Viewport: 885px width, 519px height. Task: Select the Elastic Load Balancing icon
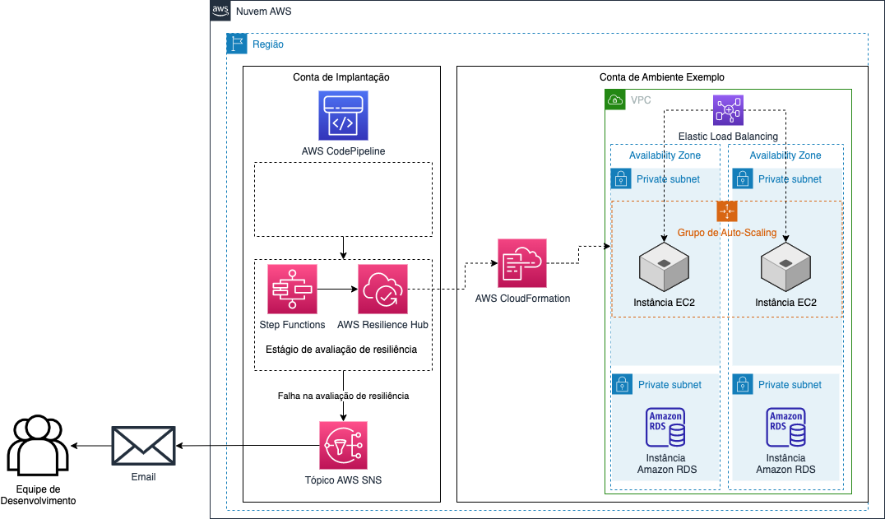click(728, 110)
